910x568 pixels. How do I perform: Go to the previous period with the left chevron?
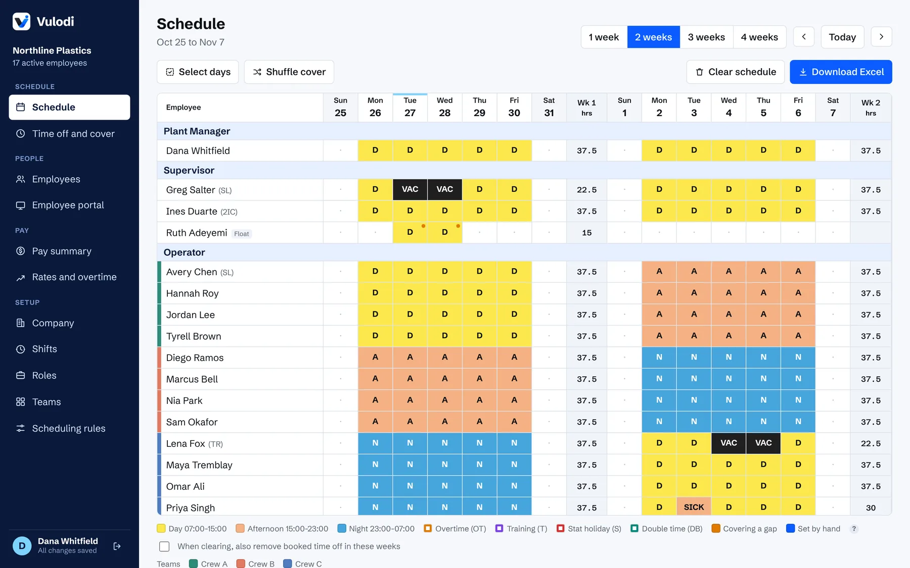click(803, 37)
